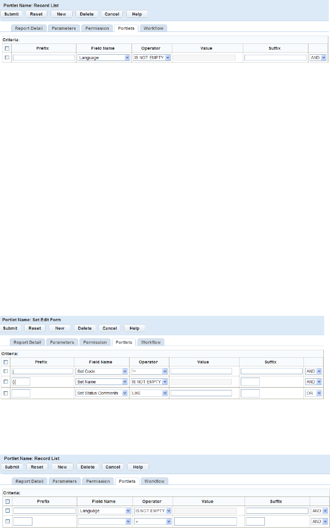The image size is (330, 528).
Task: Click Language row prefix field in upper Record List
Action: (44, 58)
